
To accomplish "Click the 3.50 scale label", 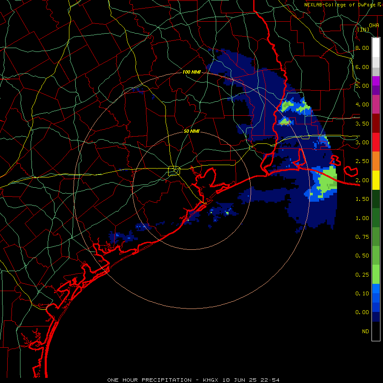I will pyautogui.click(x=362, y=123).
